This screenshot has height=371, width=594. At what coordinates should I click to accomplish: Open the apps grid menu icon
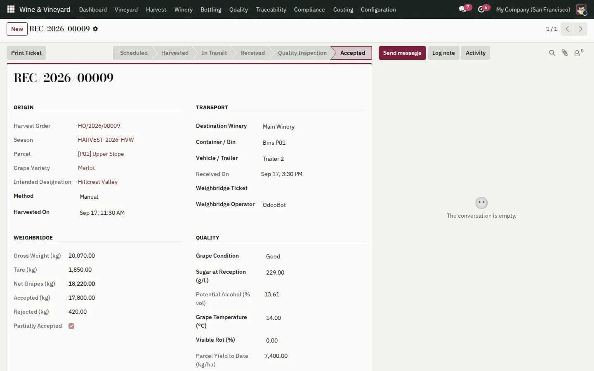(x=11, y=9)
